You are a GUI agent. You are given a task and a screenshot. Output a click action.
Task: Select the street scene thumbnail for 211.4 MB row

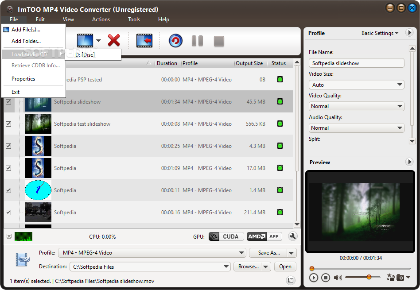(x=38, y=213)
